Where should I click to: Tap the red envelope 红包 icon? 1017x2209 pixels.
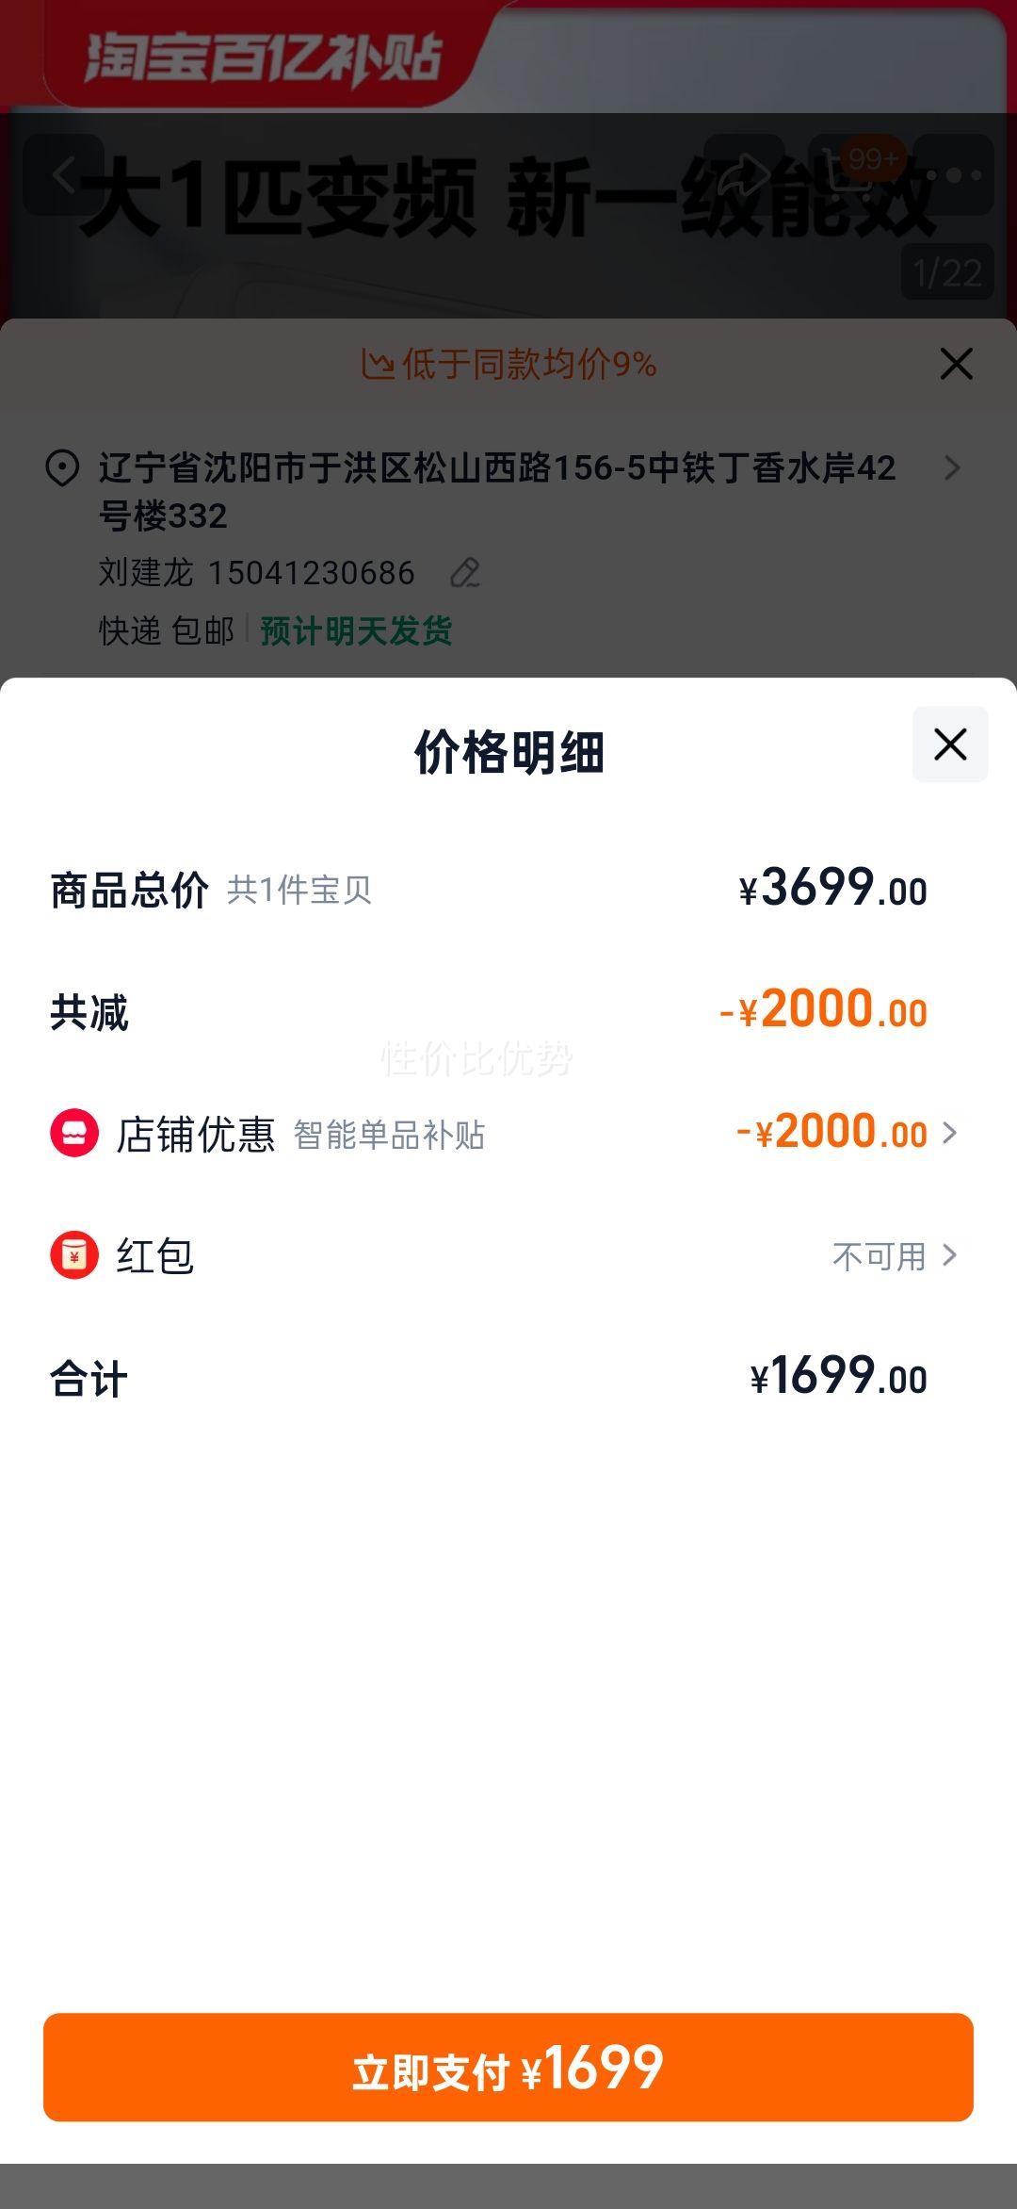coord(74,1255)
